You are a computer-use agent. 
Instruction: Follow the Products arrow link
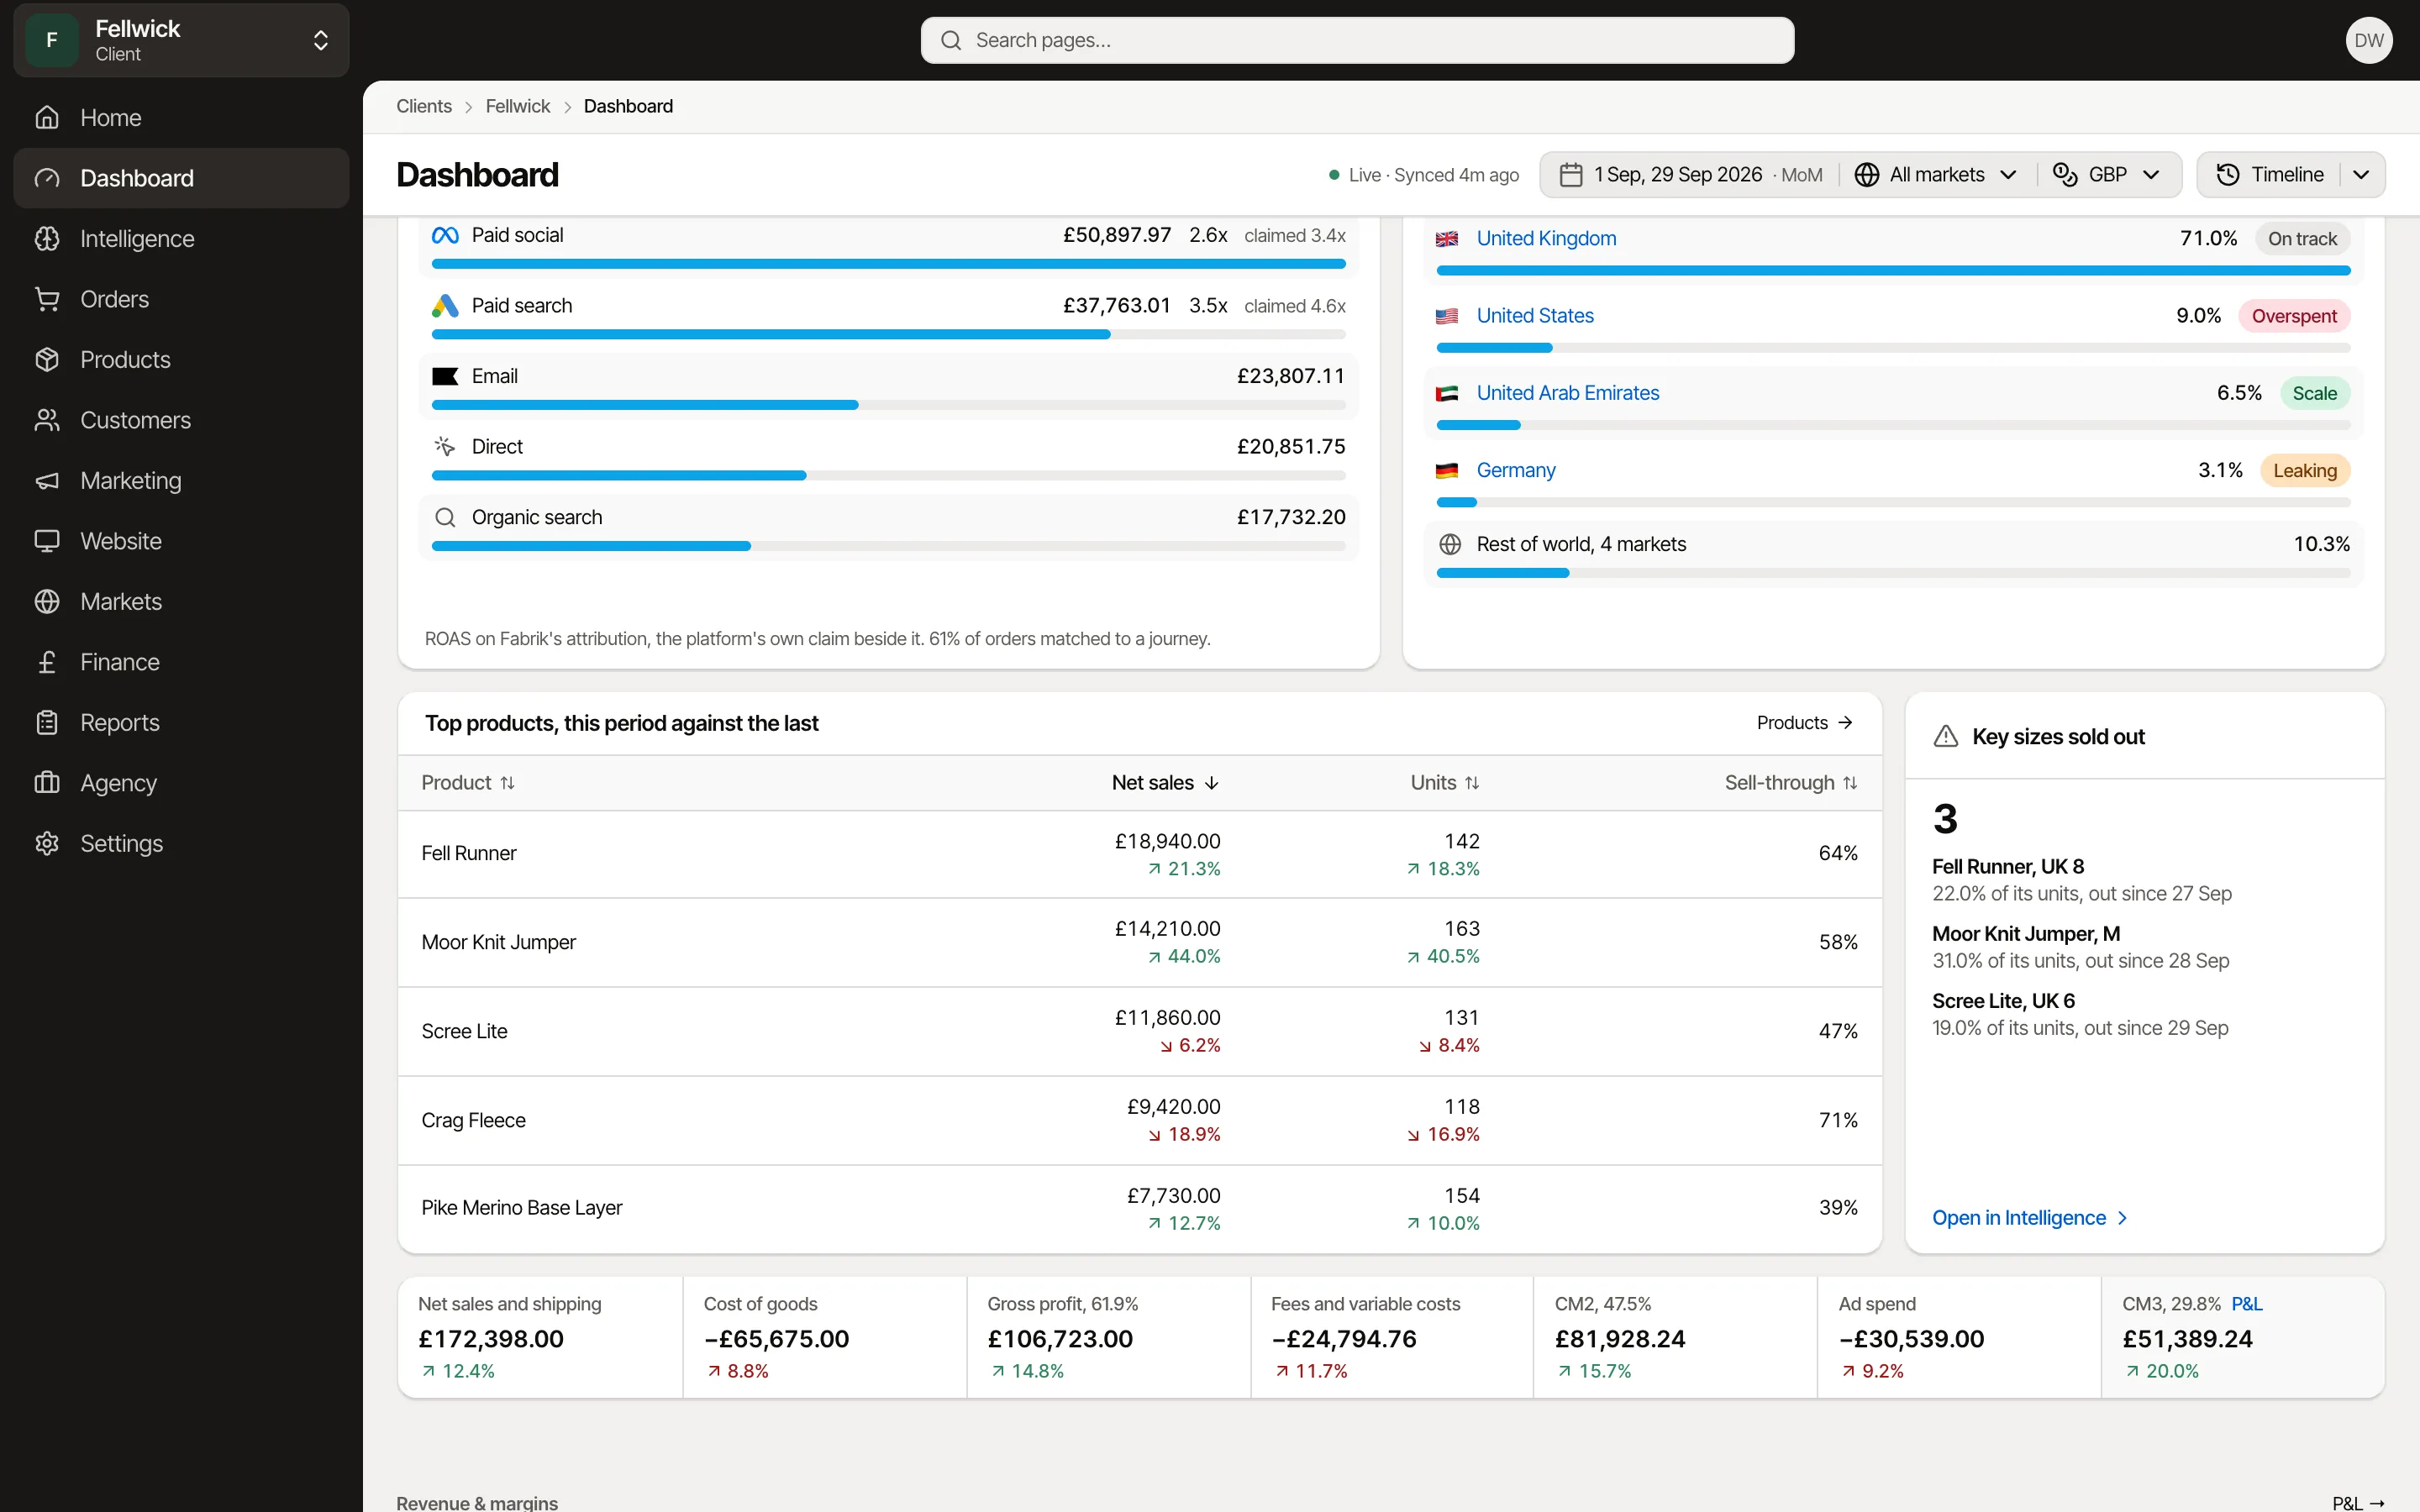pos(1804,723)
